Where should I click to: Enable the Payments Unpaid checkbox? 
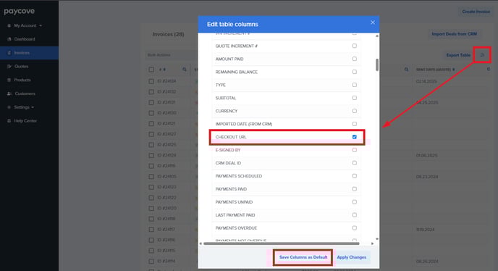click(355, 202)
